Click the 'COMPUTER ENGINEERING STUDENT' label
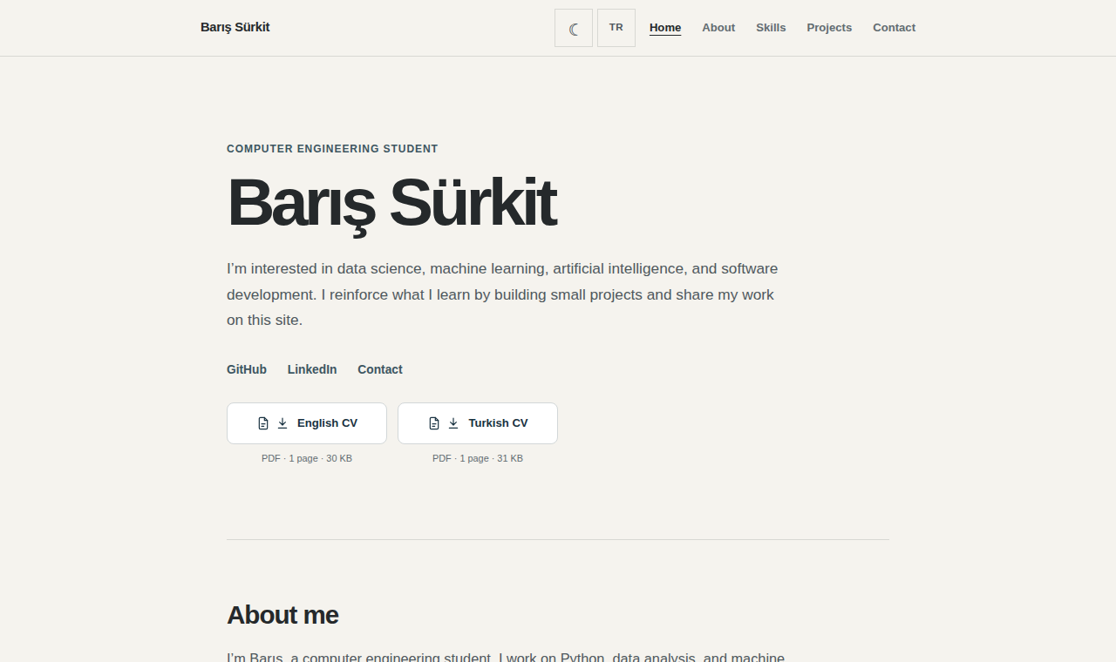This screenshot has height=662, width=1116. click(332, 149)
